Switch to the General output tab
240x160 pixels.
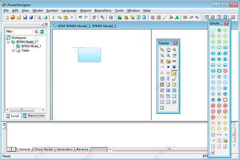pos(24,150)
